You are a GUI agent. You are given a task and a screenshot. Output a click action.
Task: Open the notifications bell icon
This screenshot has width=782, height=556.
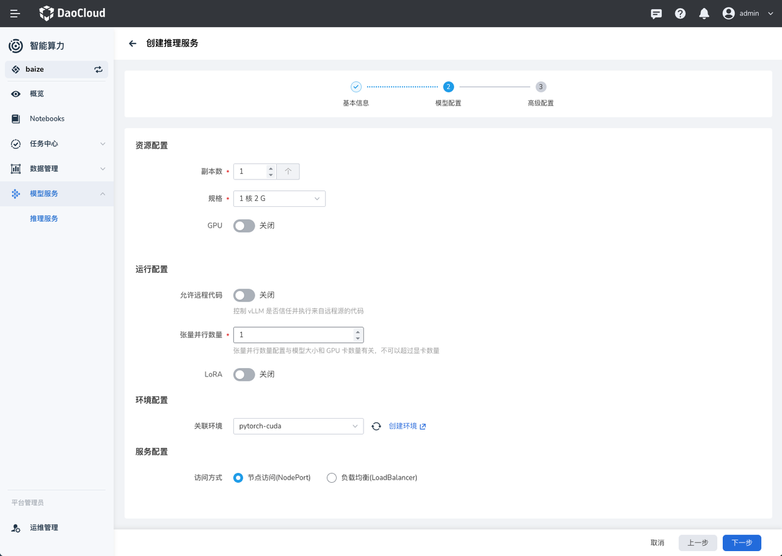coord(704,13)
